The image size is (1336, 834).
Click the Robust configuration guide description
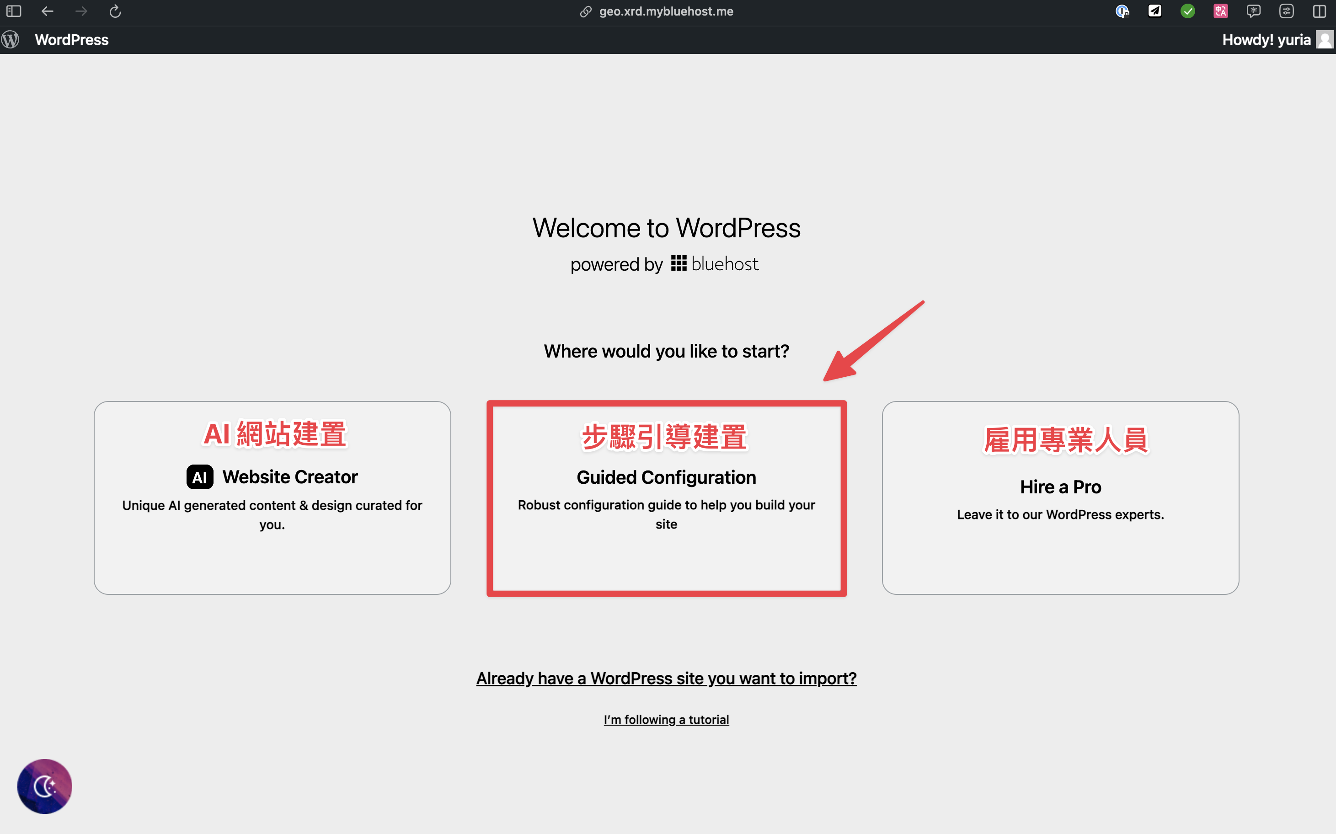coord(666,514)
